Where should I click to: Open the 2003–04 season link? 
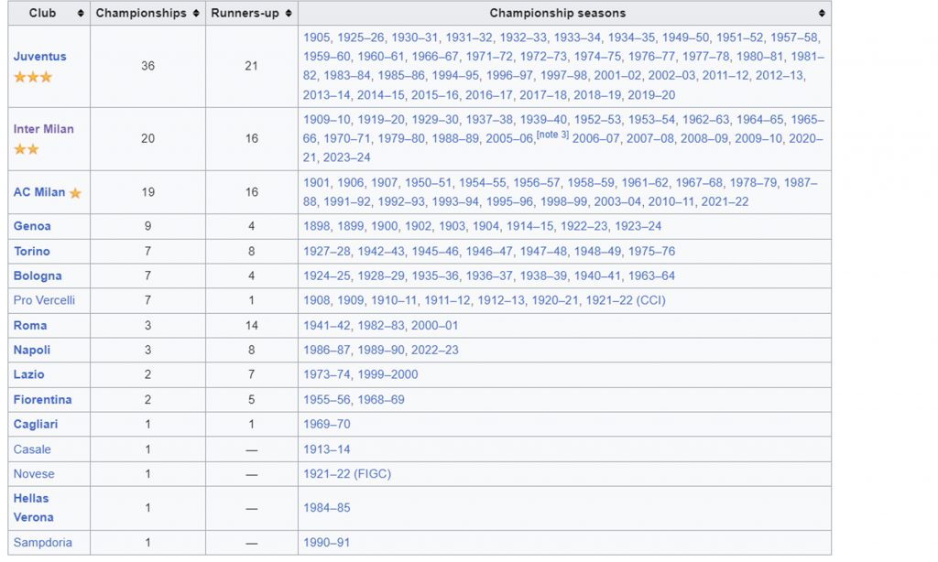click(x=618, y=201)
